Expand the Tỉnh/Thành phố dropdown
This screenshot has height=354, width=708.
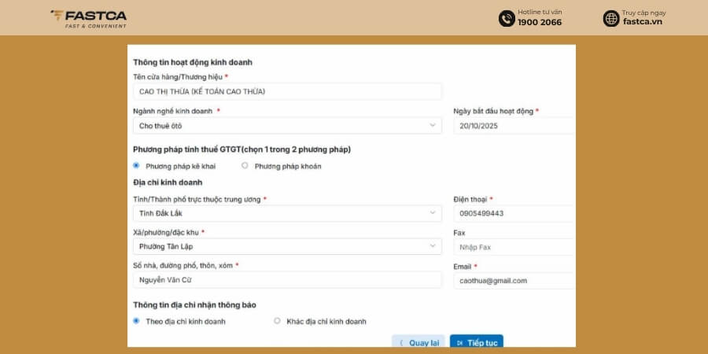pos(287,213)
